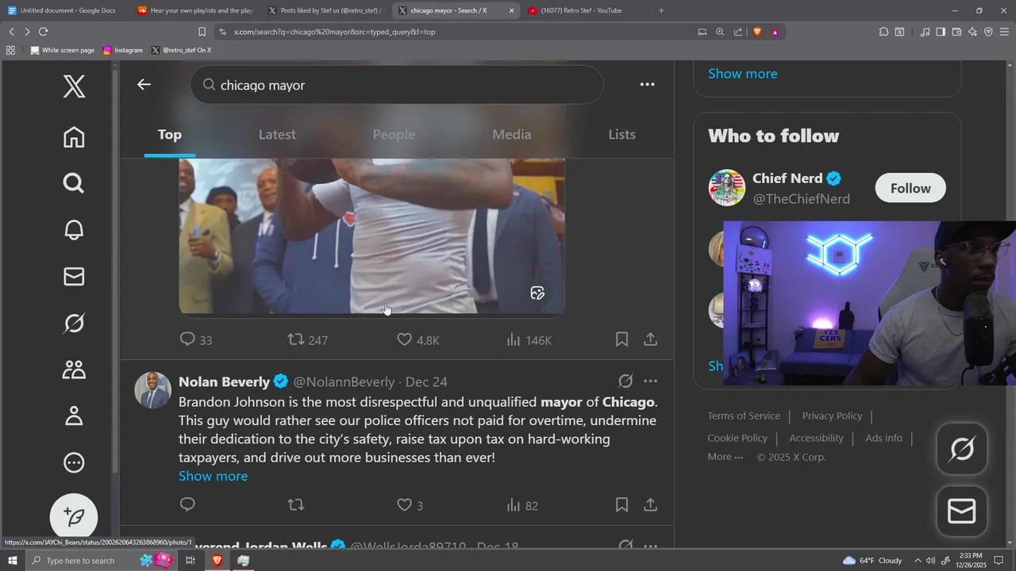
Task: Open Nolan Beverly's profile name link
Action: click(x=224, y=382)
